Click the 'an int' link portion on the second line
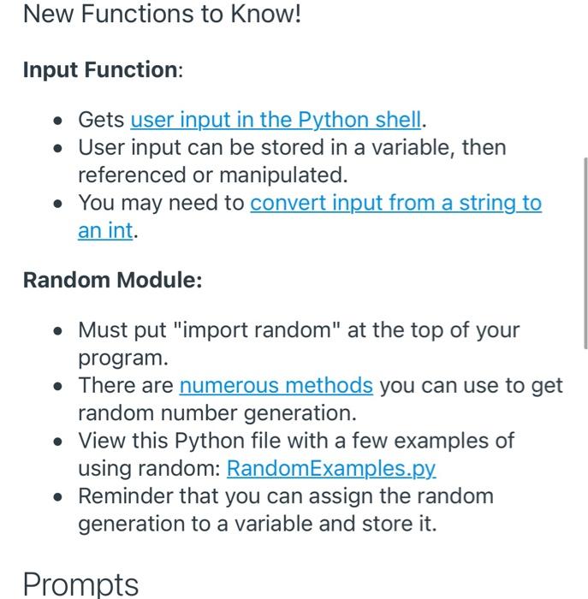588x599 pixels. (105, 231)
